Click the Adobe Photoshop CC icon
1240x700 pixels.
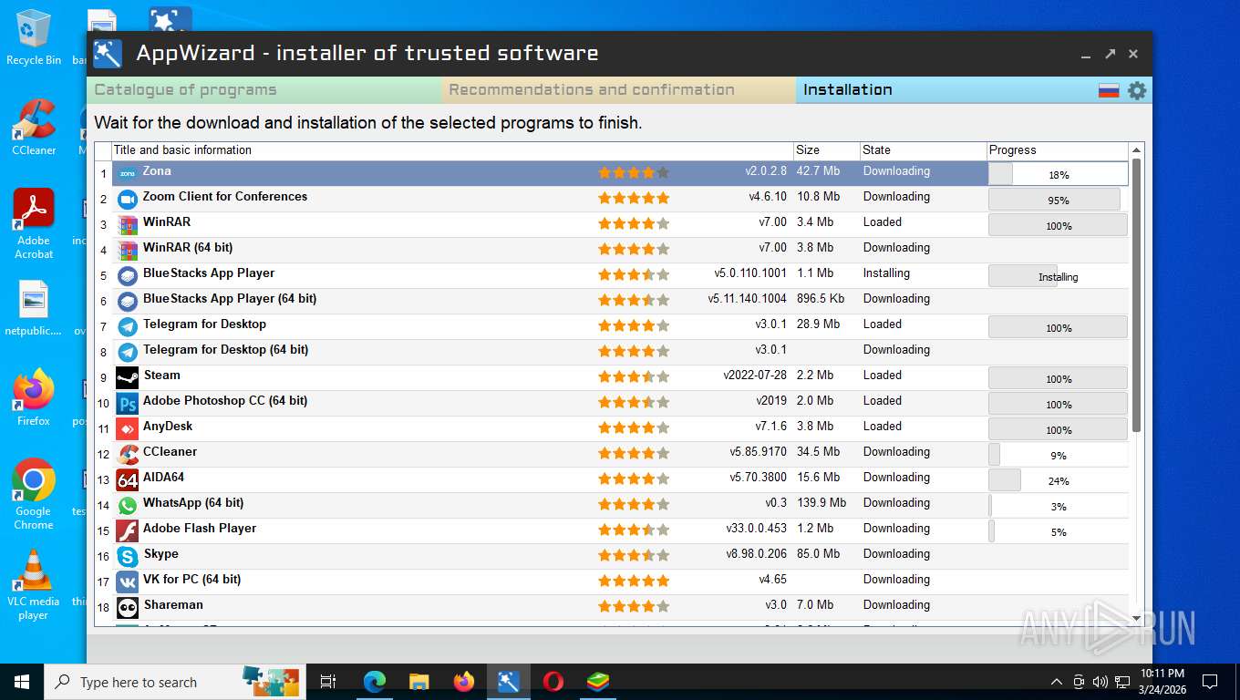click(127, 403)
